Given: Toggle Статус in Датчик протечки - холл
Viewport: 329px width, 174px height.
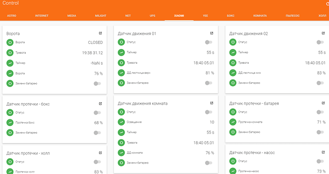Looking at the screenshot, I should coord(97,162).
